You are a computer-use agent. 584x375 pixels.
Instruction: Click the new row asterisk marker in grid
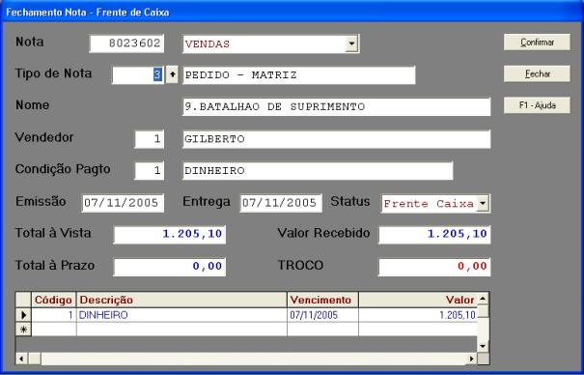click(x=23, y=330)
